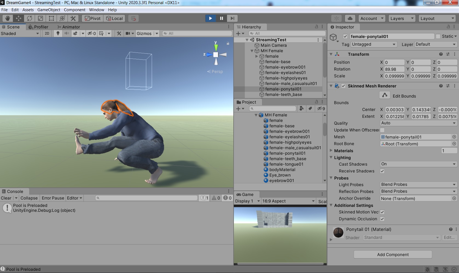Open Collab cloud services icon

350,18
